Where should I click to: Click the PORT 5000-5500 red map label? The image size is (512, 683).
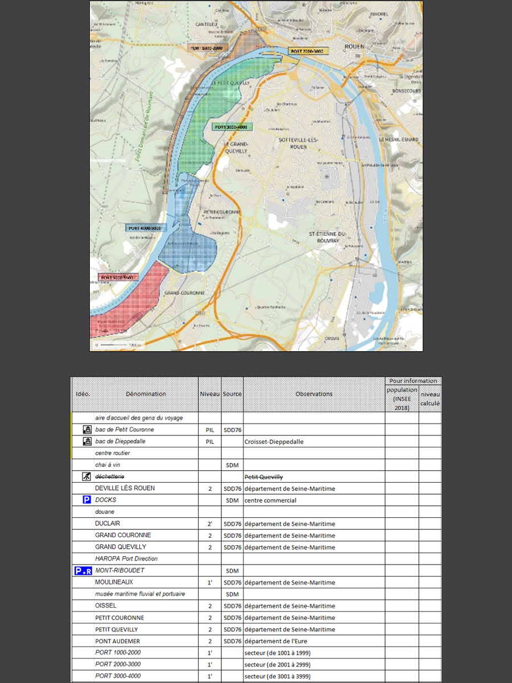[x=117, y=277]
